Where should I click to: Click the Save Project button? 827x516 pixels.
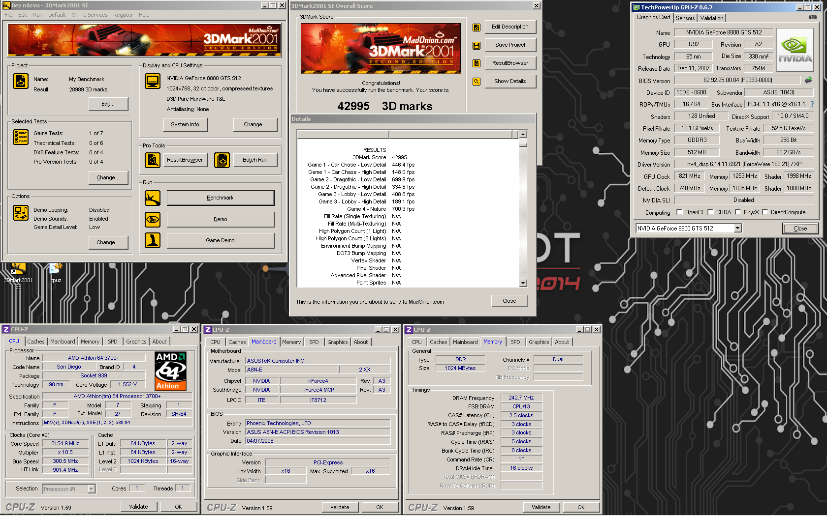510,45
